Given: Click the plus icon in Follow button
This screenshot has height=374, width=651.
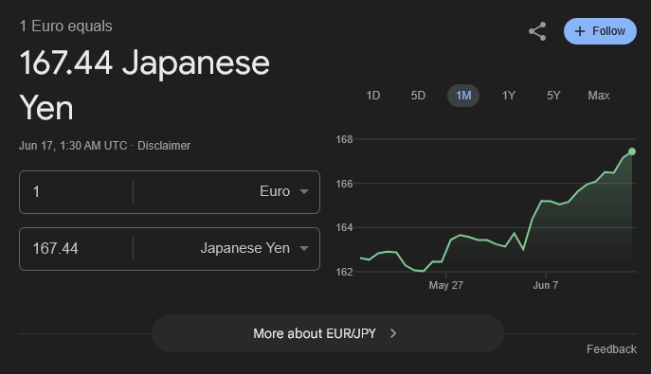Looking at the screenshot, I should click(x=580, y=31).
